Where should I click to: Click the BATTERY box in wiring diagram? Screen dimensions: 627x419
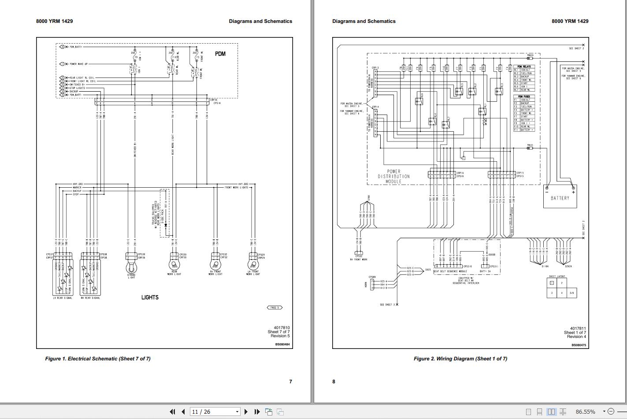coord(560,194)
